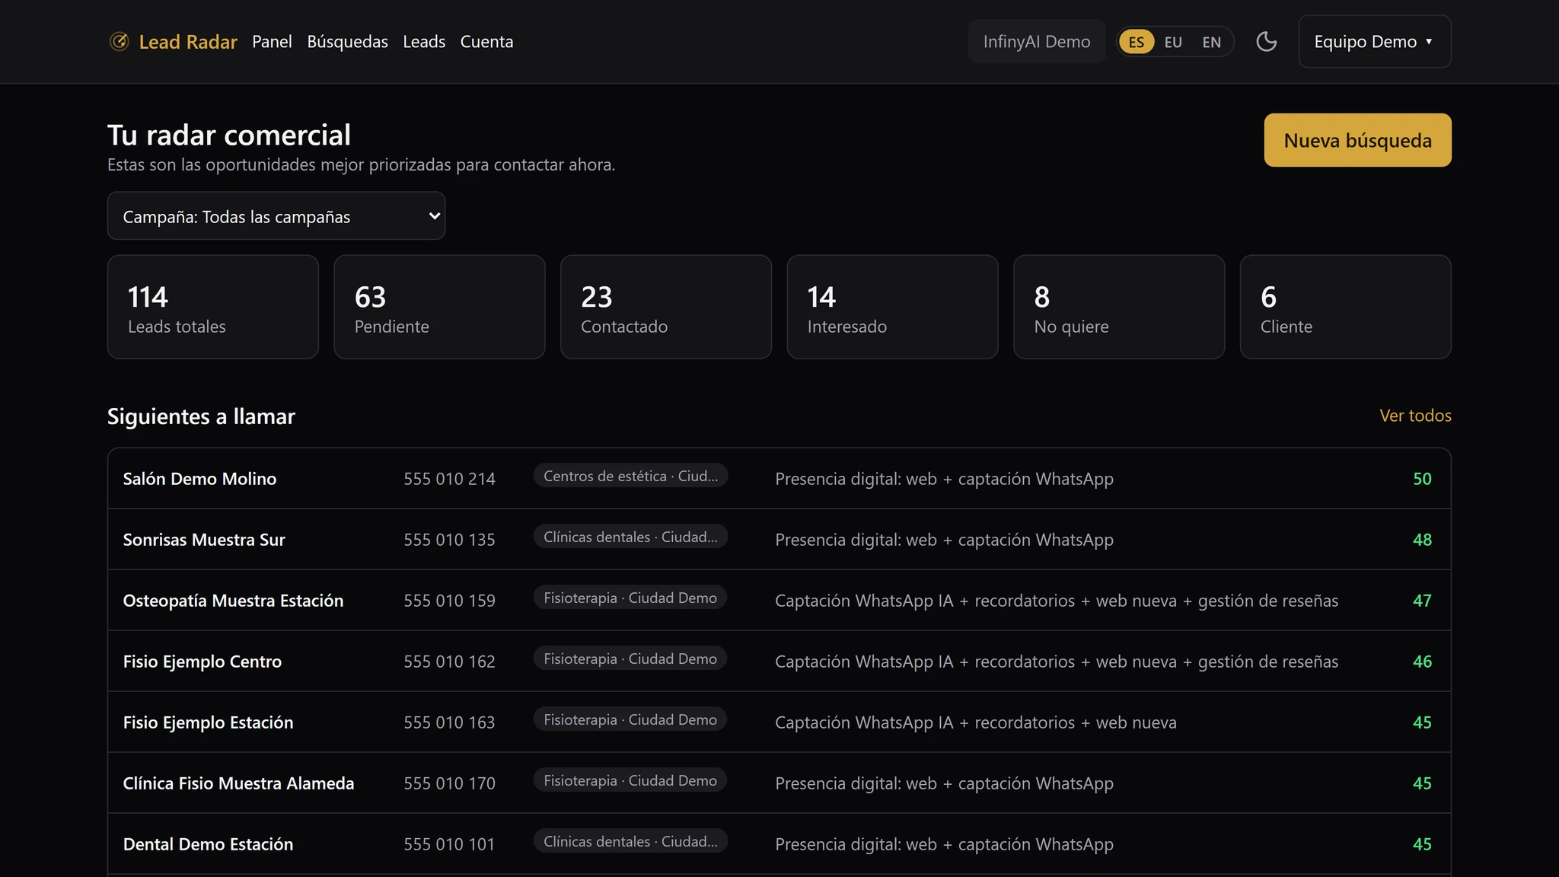Select the Dental Demo Estación lead
Viewport: 1559px width, 877px height.
coord(779,844)
